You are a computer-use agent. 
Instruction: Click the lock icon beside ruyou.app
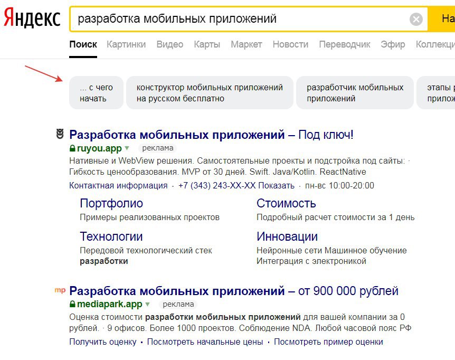coord(72,148)
